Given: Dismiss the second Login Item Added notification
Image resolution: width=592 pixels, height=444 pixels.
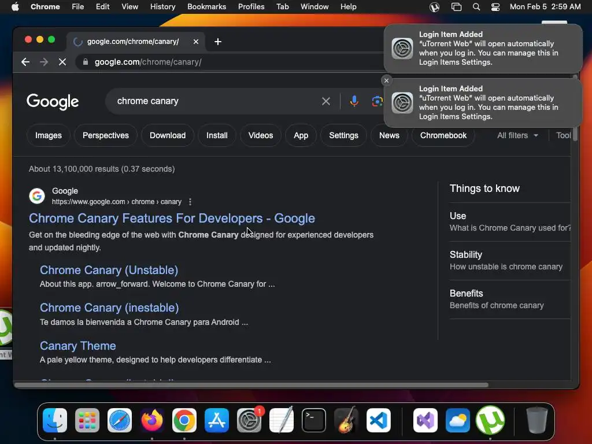Looking at the screenshot, I should [386, 80].
